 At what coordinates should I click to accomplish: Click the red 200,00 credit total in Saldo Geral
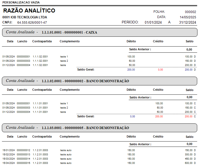[x=159, y=116]
